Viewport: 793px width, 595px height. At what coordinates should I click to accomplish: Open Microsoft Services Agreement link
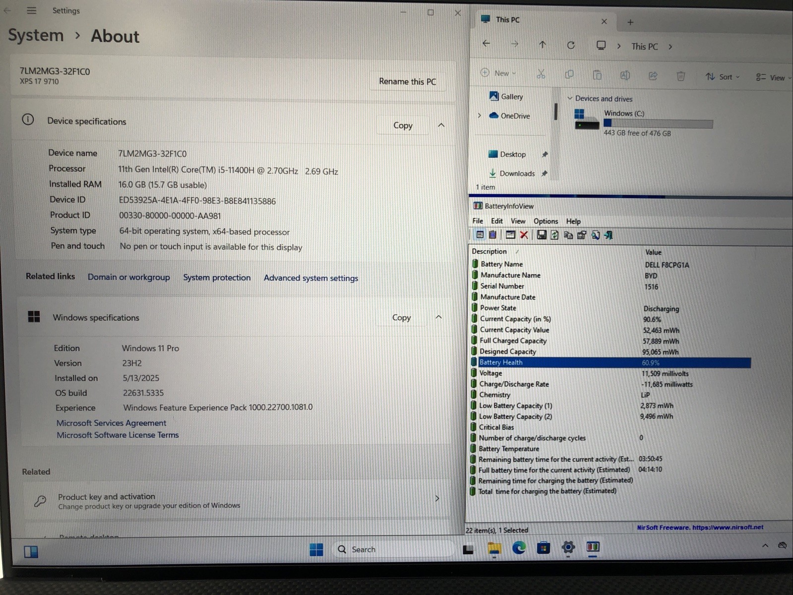click(x=111, y=423)
